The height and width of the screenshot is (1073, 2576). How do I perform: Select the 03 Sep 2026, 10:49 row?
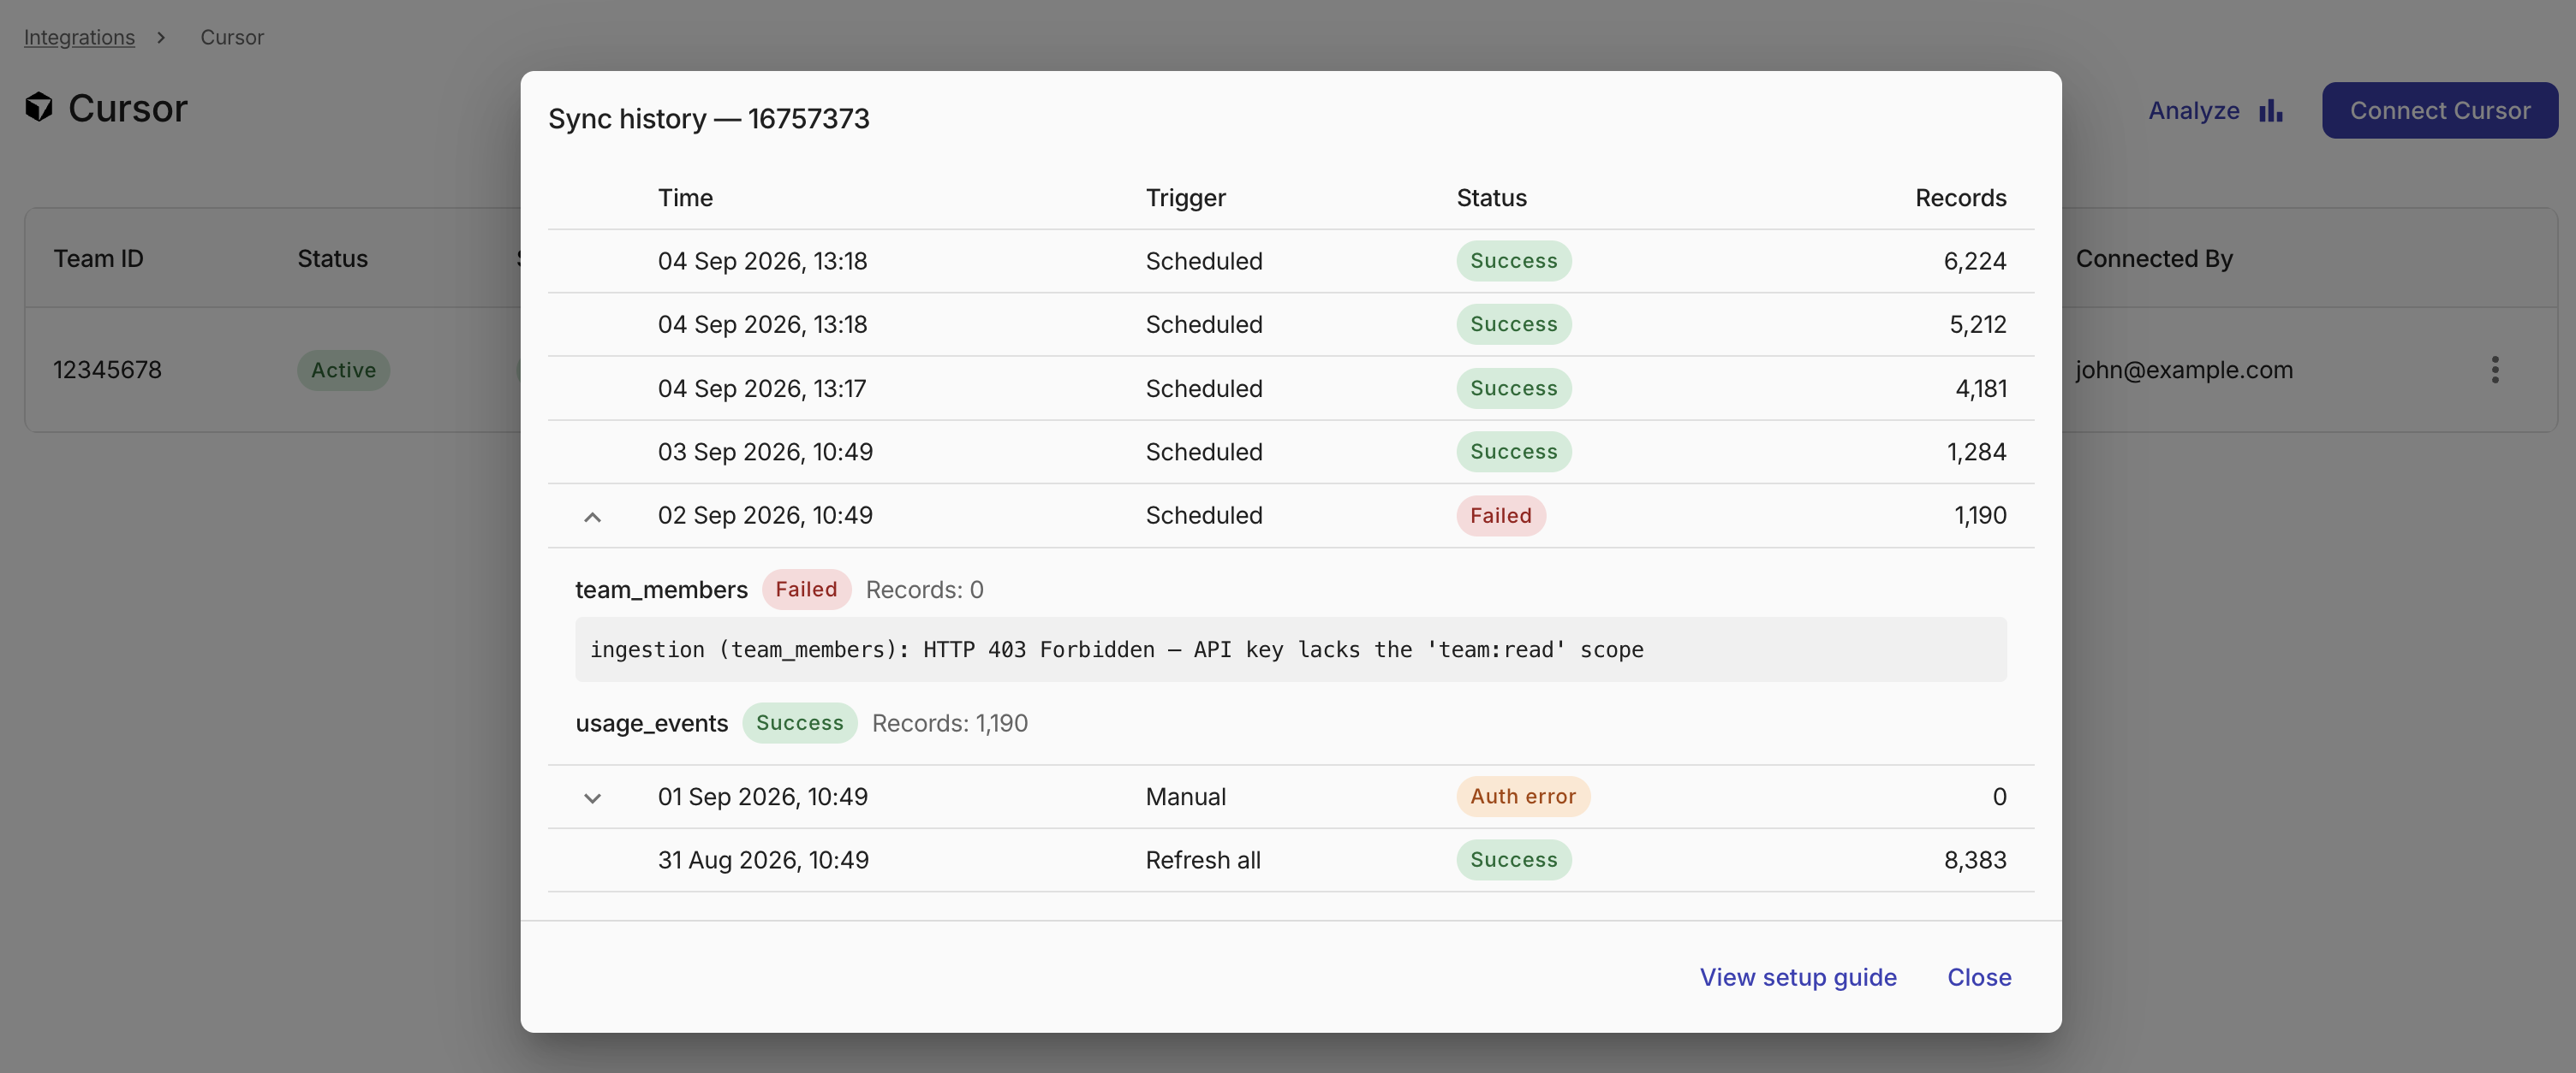pyautogui.click(x=1291, y=452)
